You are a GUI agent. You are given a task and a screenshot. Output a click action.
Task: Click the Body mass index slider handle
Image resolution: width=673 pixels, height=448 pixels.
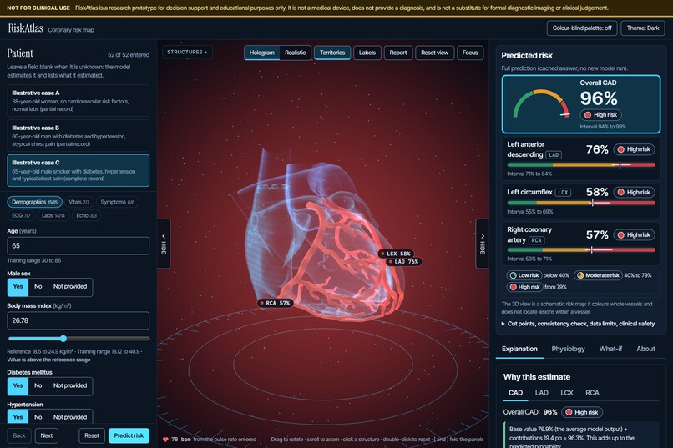(63, 338)
